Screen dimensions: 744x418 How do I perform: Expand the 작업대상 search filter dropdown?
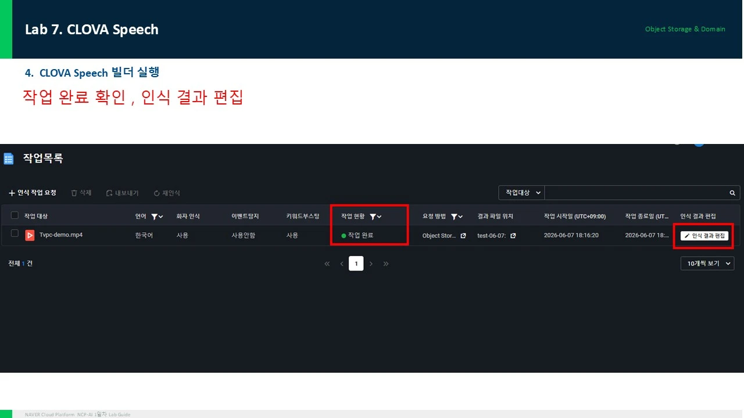[x=521, y=193]
